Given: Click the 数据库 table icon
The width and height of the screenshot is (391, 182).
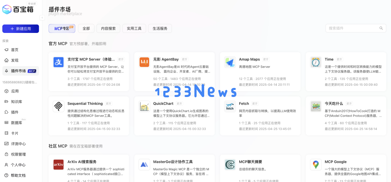Looking at the screenshot, I should pos(7,123).
